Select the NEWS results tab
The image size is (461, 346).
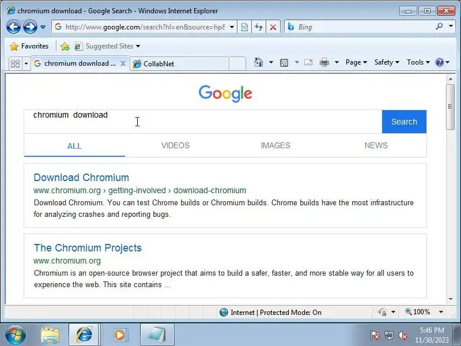376,146
